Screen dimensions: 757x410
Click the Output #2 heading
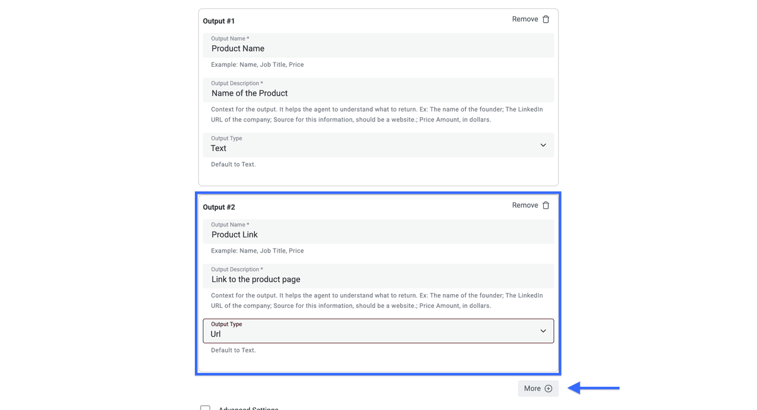(x=219, y=207)
